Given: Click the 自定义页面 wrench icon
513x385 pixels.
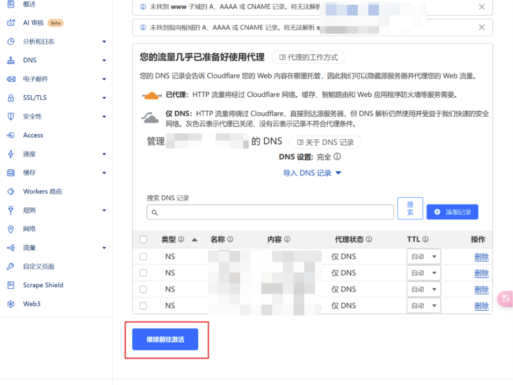Looking at the screenshot, I should [11, 267].
